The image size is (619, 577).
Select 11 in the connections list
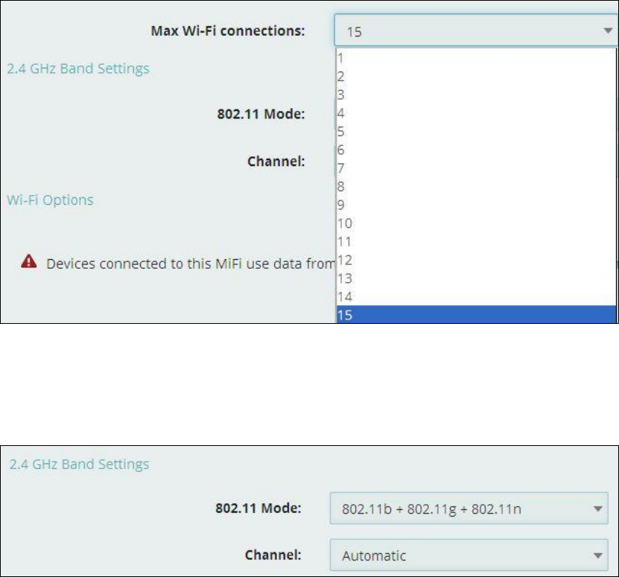pyautogui.click(x=476, y=241)
